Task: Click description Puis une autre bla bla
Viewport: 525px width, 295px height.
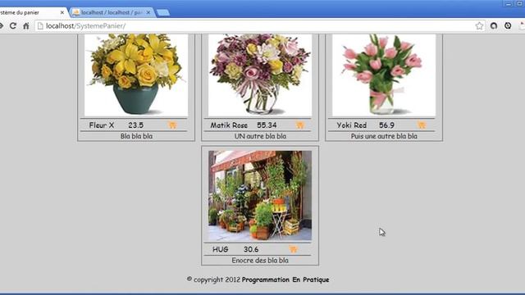Action: [x=384, y=136]
